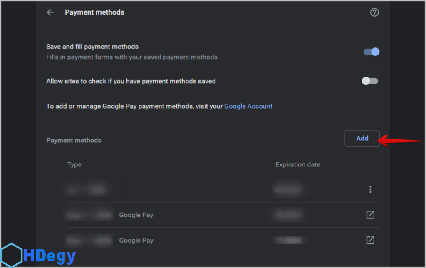Click the Expiration date column header
426x268 pixels.
pyautogui.click(x=298, y=165)
